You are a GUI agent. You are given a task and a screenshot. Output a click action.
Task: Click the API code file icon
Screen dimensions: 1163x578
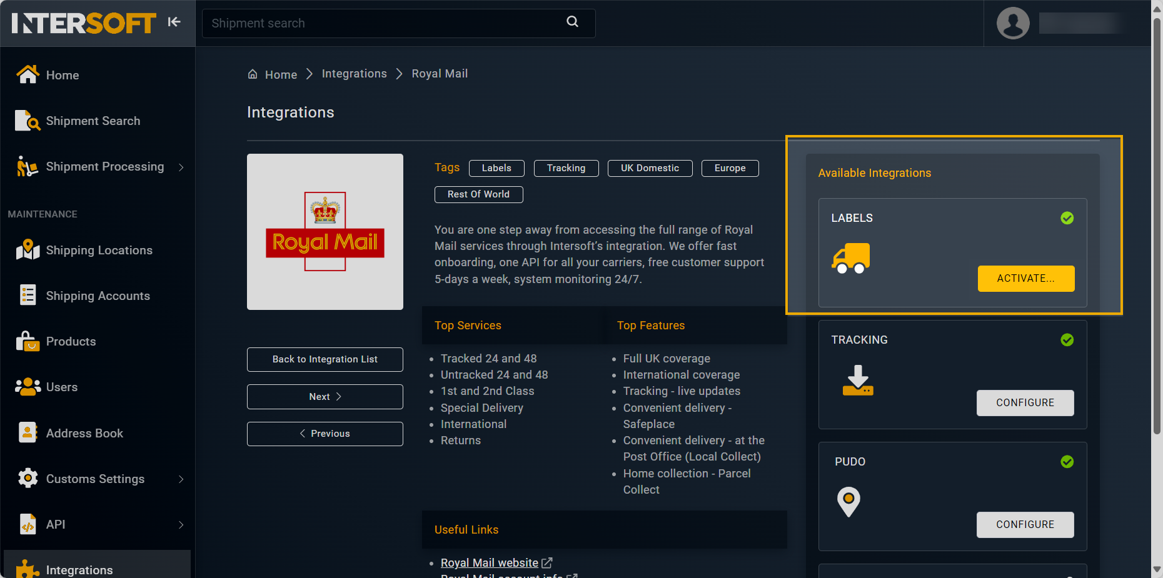pos(28,524)
